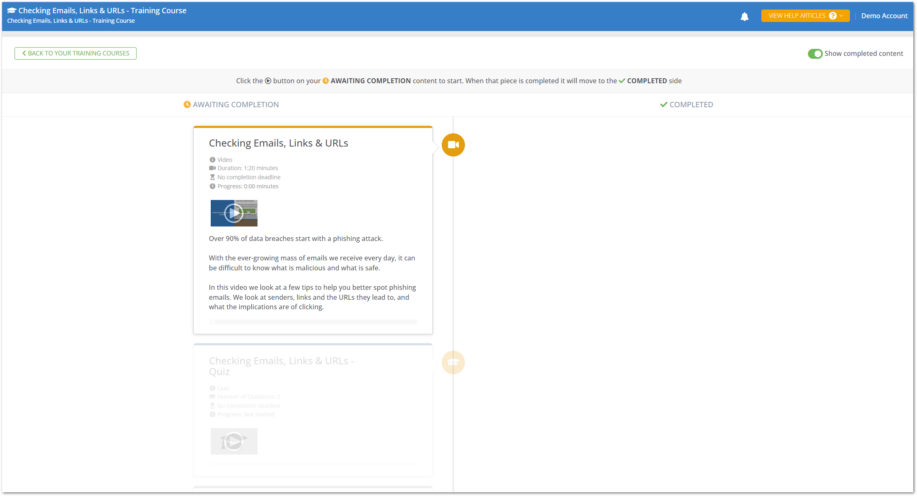Screen dimensions: 917x496
Task: Click the faded quiz play thumbnail
Action: 234,441
